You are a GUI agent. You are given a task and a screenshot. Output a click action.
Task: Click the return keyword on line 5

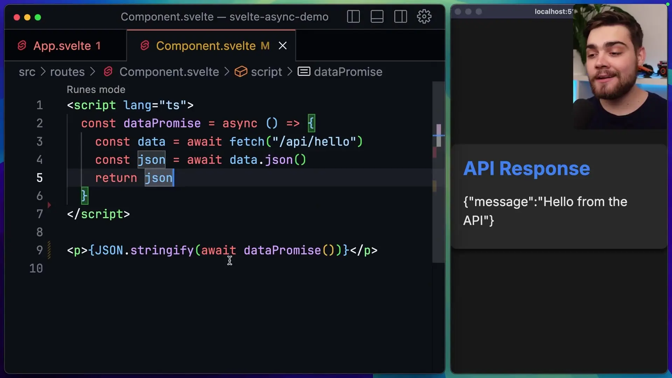(x=116, y=178)
